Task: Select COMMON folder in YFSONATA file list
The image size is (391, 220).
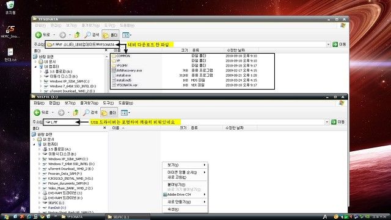Action: pos(121,56)
